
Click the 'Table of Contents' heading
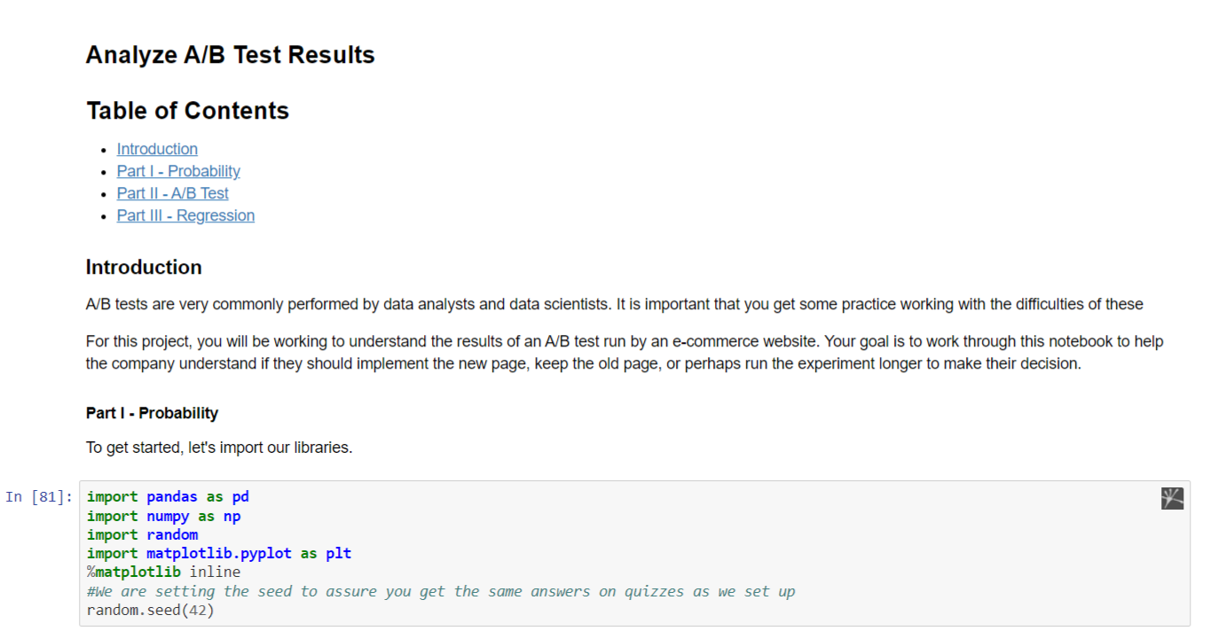(187, 111)
